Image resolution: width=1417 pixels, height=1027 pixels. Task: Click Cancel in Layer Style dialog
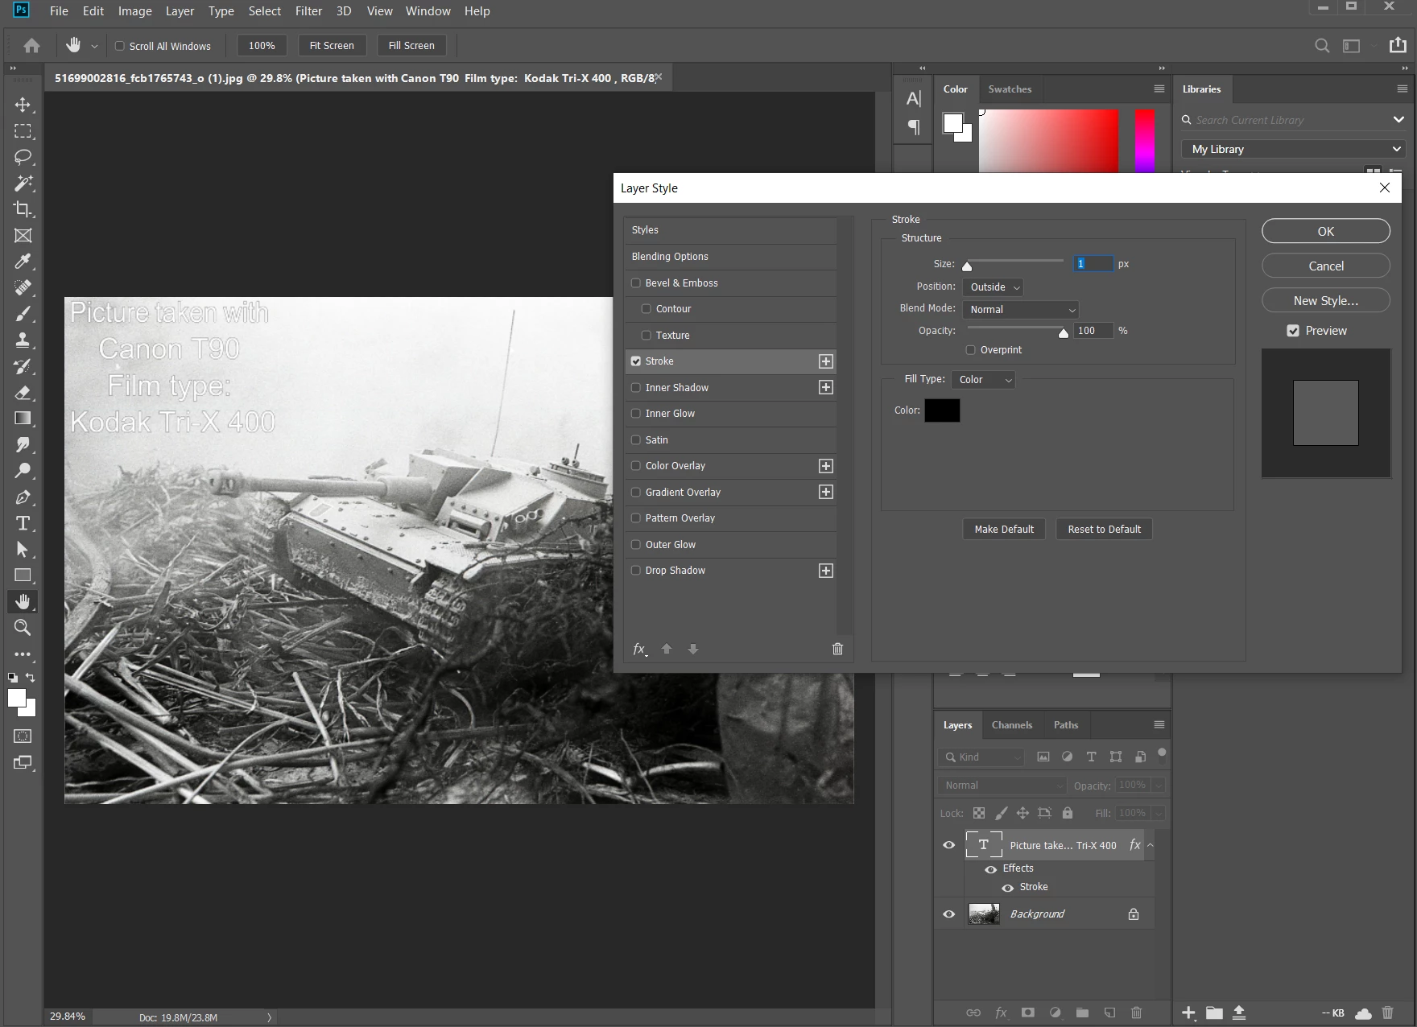click(1326, 266)
